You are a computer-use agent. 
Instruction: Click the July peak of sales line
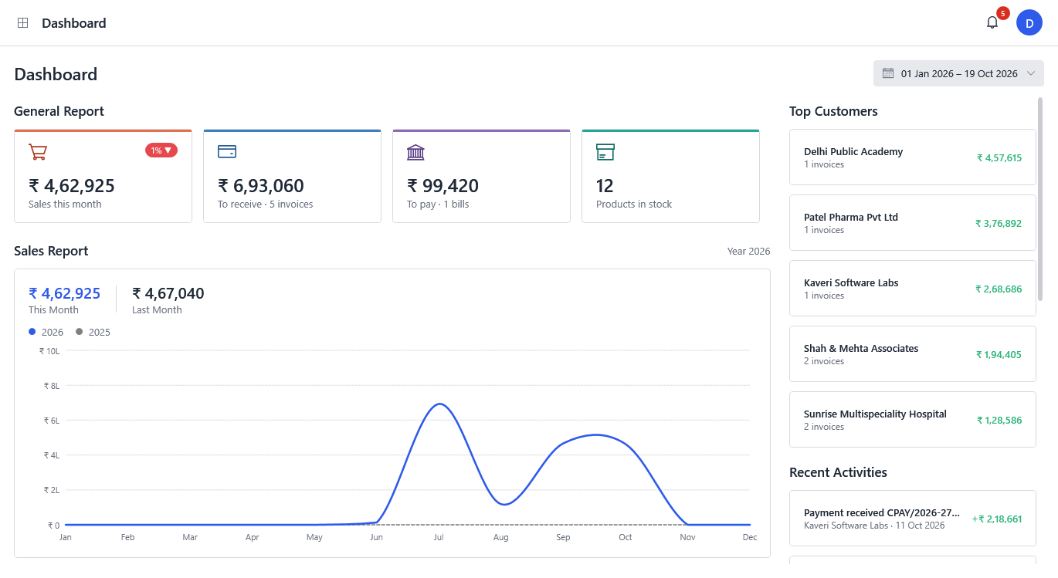(439, 404)
